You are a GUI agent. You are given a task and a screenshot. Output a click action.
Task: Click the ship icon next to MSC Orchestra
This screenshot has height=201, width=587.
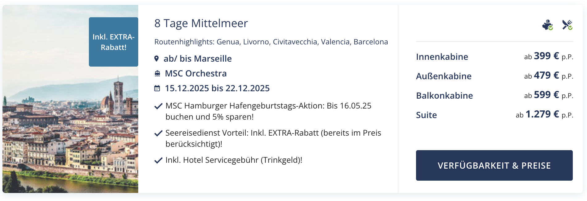tap(157, 73)
